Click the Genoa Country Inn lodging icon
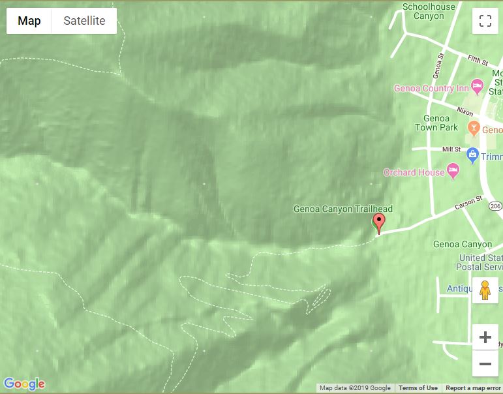The image size is (503, 394). pos(478,87)
